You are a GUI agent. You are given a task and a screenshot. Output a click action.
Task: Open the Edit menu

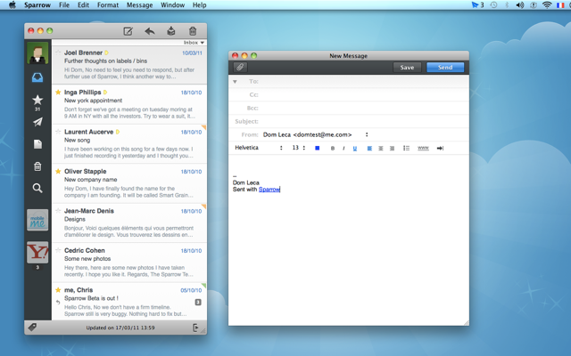(83, 5)
